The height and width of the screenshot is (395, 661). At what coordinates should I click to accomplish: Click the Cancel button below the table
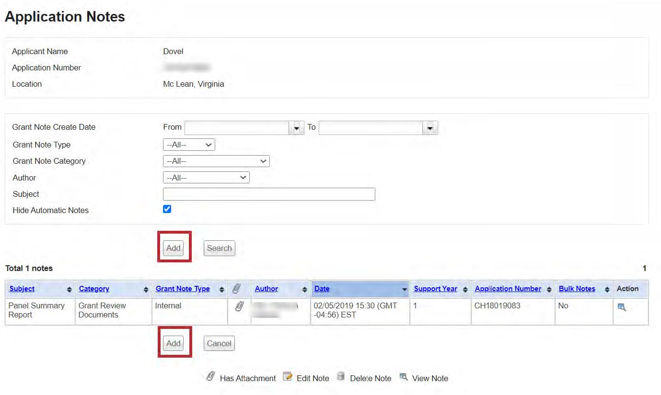click(x=219, y=343)
